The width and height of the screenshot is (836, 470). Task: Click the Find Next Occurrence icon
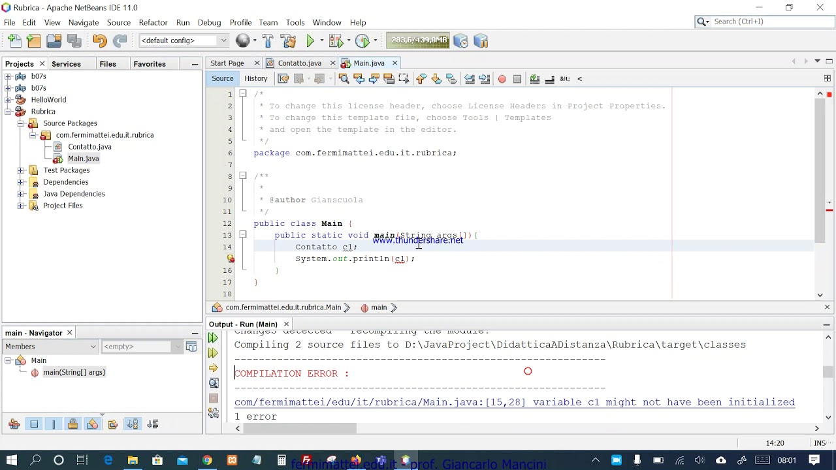point(374,78)
